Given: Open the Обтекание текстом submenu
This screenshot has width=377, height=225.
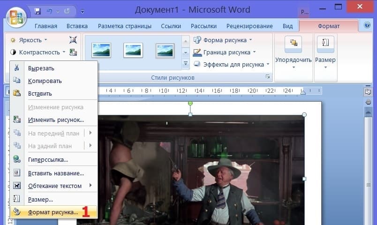Looking at the screenshot, I should (54, 186).
